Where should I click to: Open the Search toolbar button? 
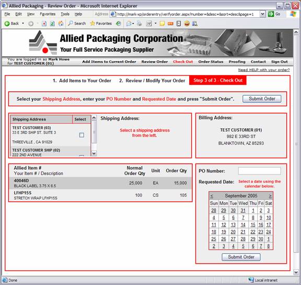coord(77,23)
